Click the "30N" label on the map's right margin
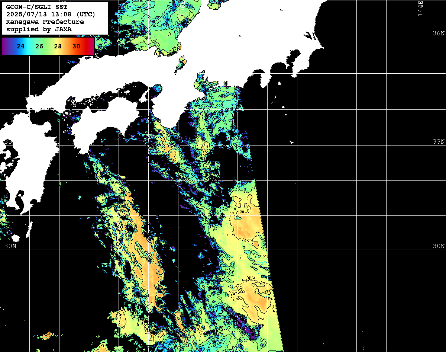Image resolution: width=446 pixels, height=352 pixels. pyautogui.click(x=439, y=246)
